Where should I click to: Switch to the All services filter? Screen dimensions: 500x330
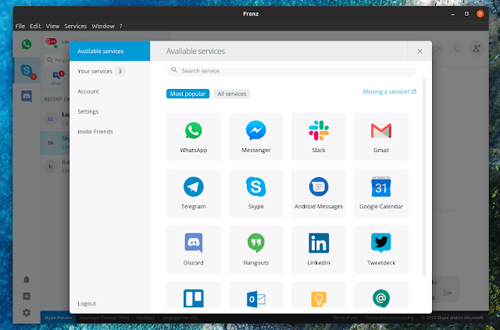click(232, 94)
